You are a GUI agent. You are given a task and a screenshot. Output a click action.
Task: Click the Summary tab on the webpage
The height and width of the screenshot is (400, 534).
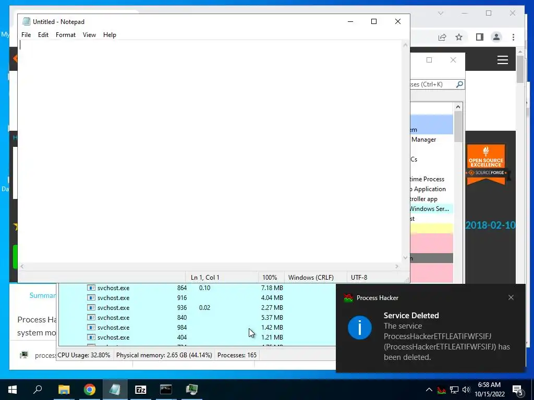coord(43,295)
